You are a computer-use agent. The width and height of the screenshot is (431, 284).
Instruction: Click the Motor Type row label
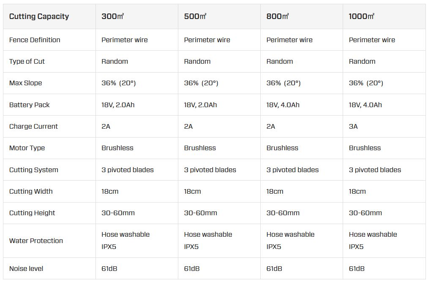click(x=27, y=148)
